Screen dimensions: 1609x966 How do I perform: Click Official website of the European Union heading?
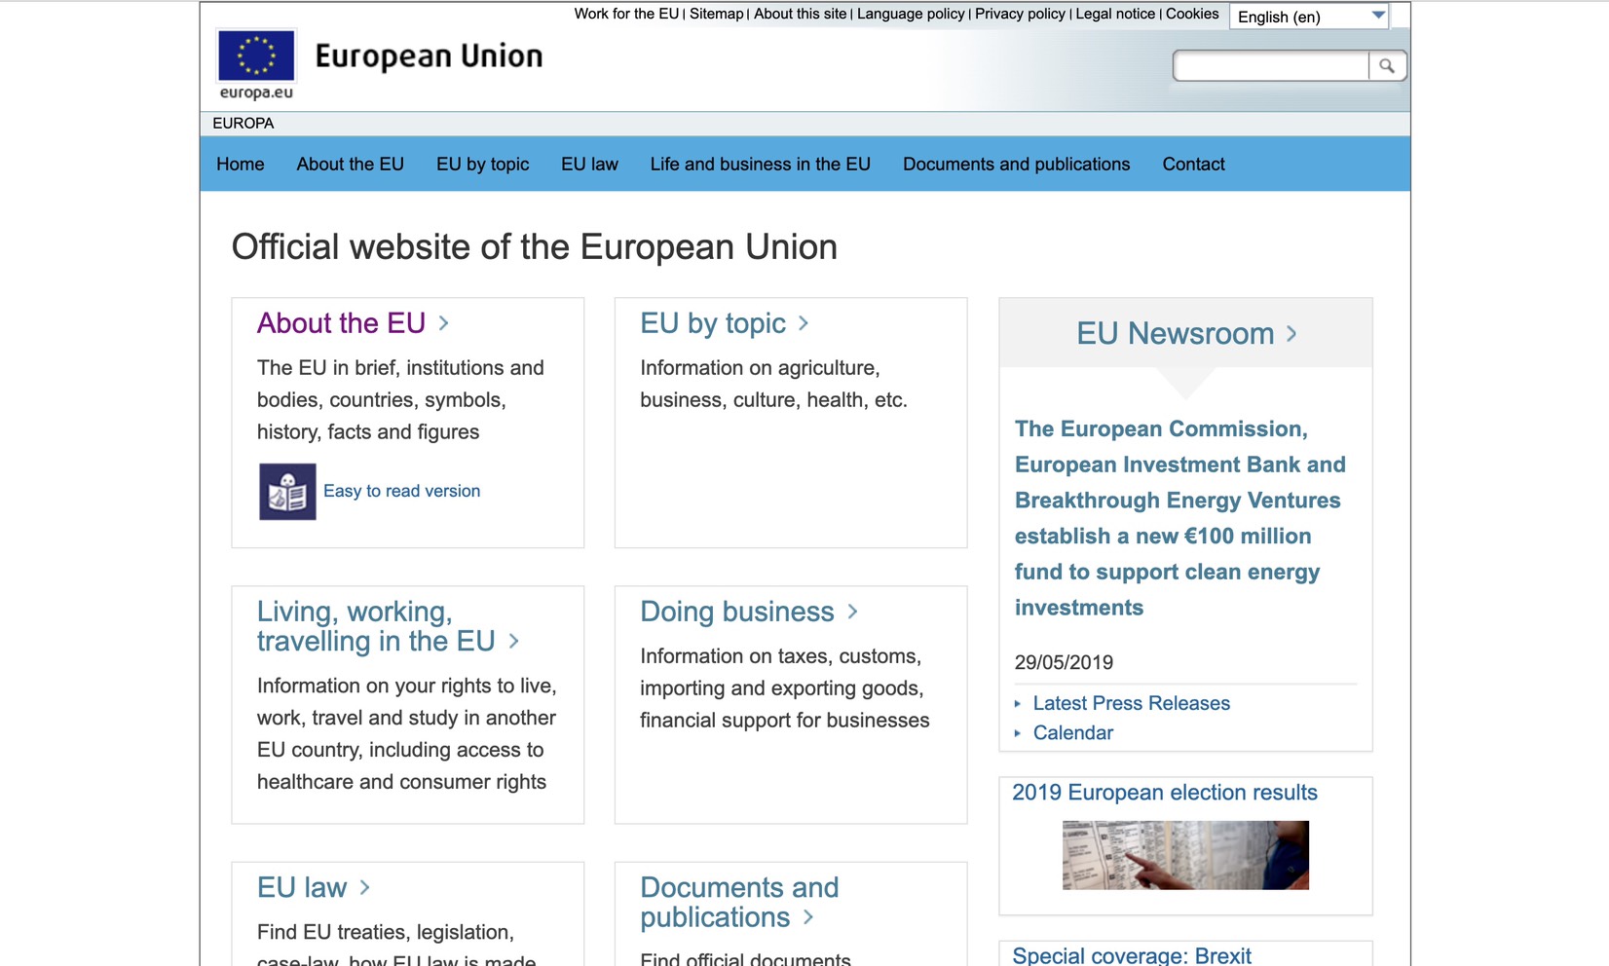535,247
